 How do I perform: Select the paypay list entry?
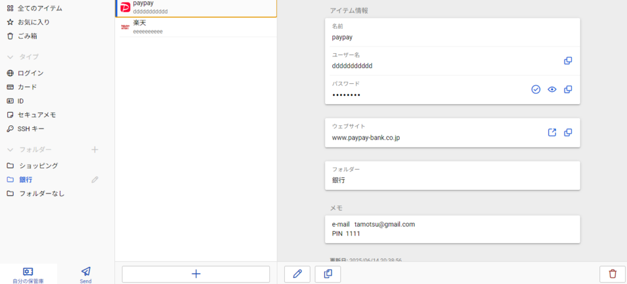click(x=196, y=9)
